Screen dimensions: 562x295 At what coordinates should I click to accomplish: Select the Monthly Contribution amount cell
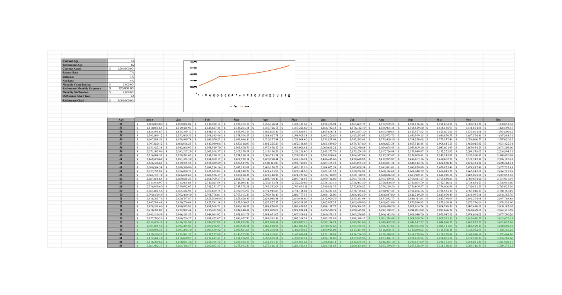(122, 85)
